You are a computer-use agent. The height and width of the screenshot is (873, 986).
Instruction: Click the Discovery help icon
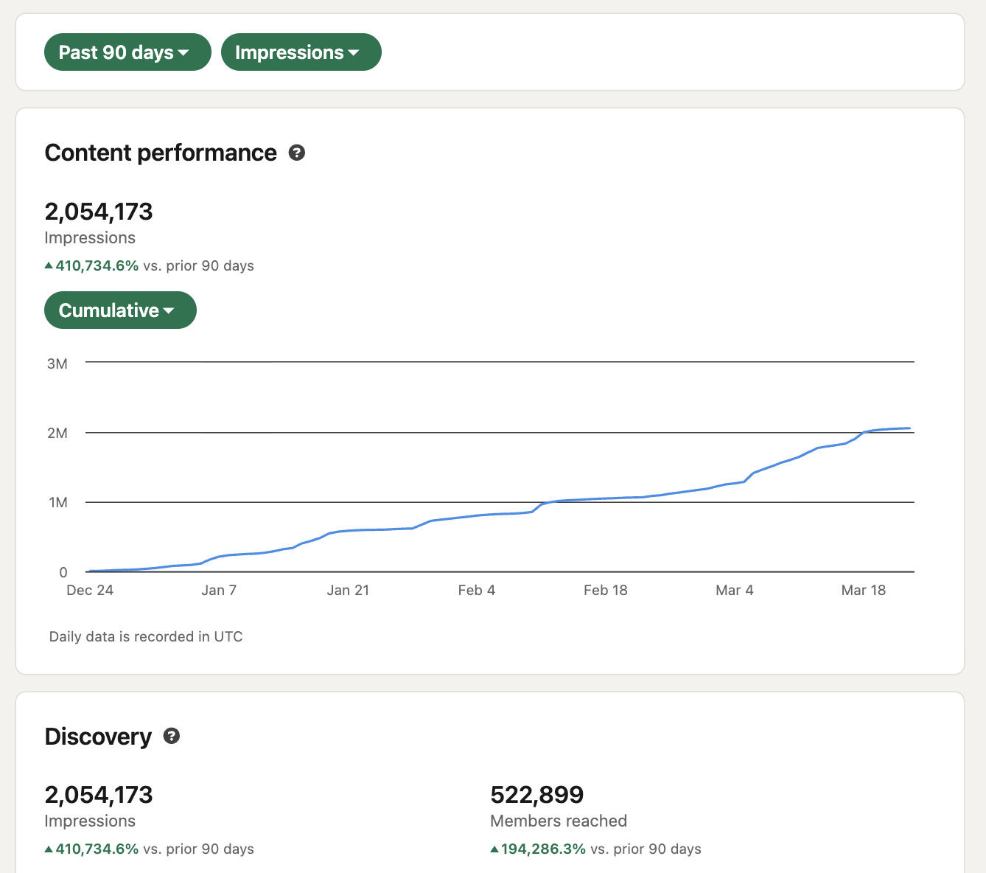[x=172, y=736]
